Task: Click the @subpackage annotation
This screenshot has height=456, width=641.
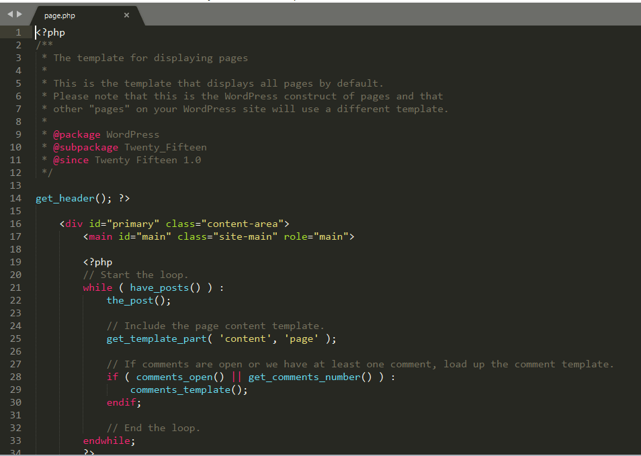Action: pos(85,146)
